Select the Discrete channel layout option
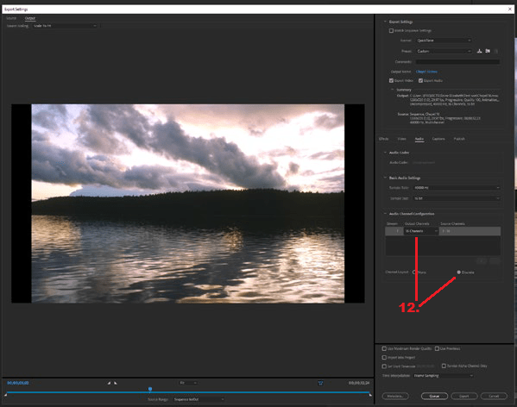This screenshot has height=407, width=517. pyautogui.click(x=458, y=272)
